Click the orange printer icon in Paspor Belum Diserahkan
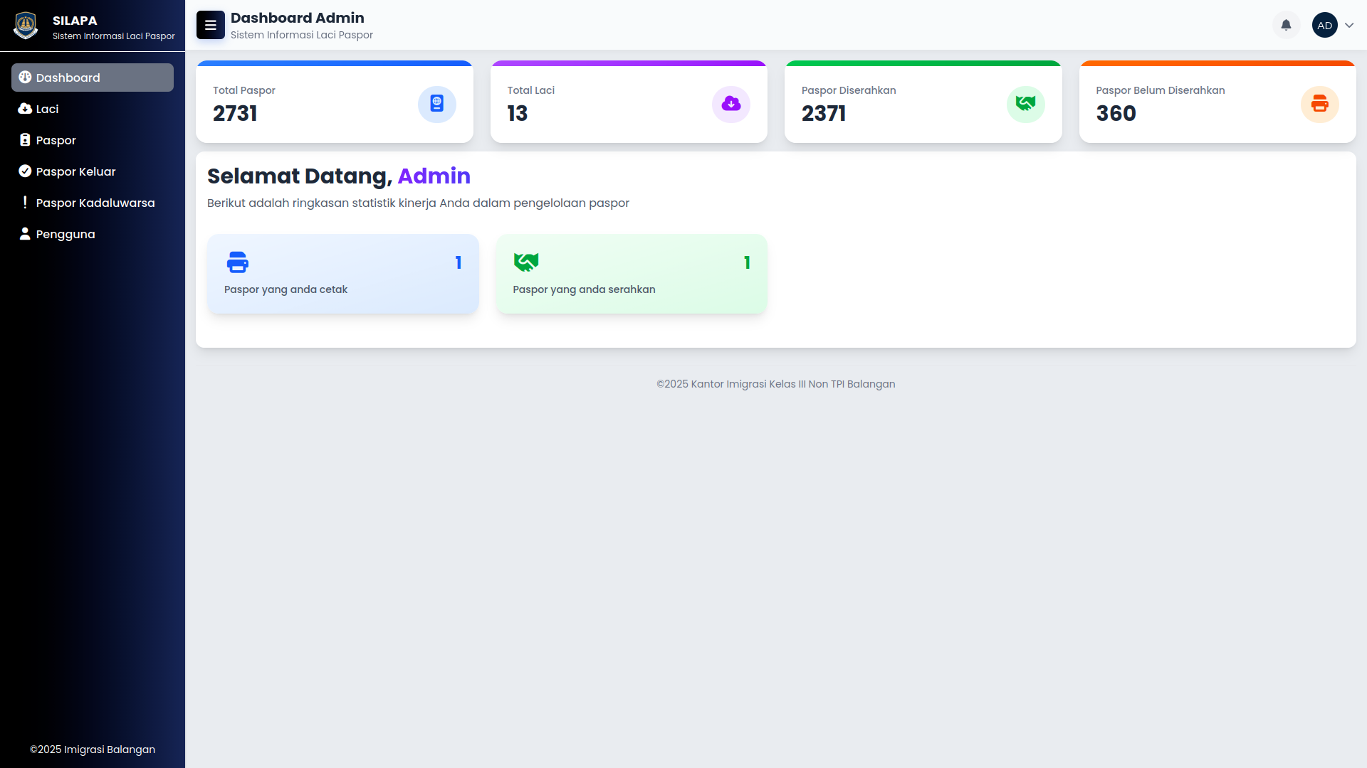Screen dimensions: 1367x768 [x=1320, y=104]
